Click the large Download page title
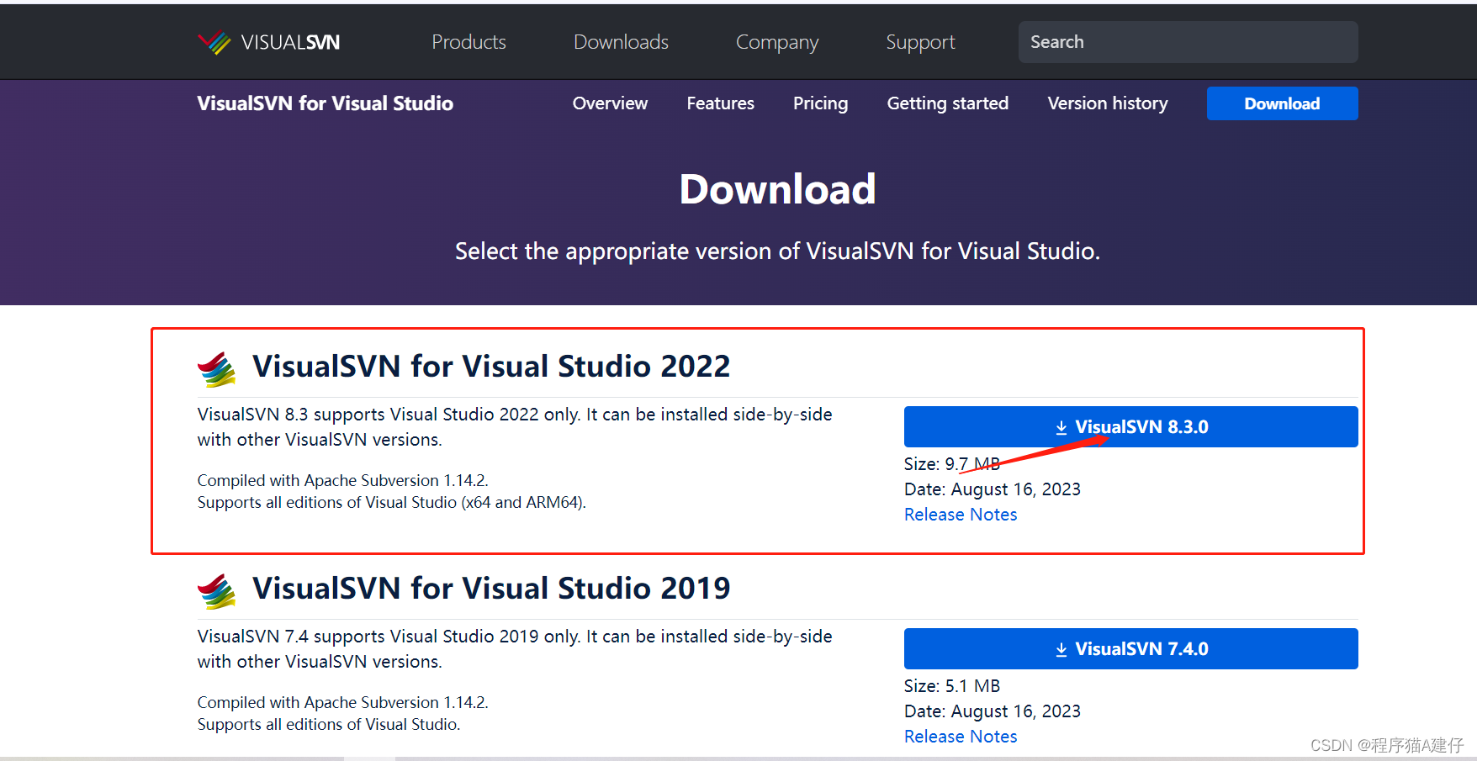 click(x=777, y=189)
